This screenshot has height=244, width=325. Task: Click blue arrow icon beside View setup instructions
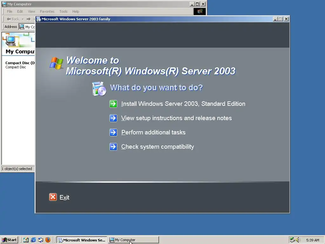coord(113,118)
